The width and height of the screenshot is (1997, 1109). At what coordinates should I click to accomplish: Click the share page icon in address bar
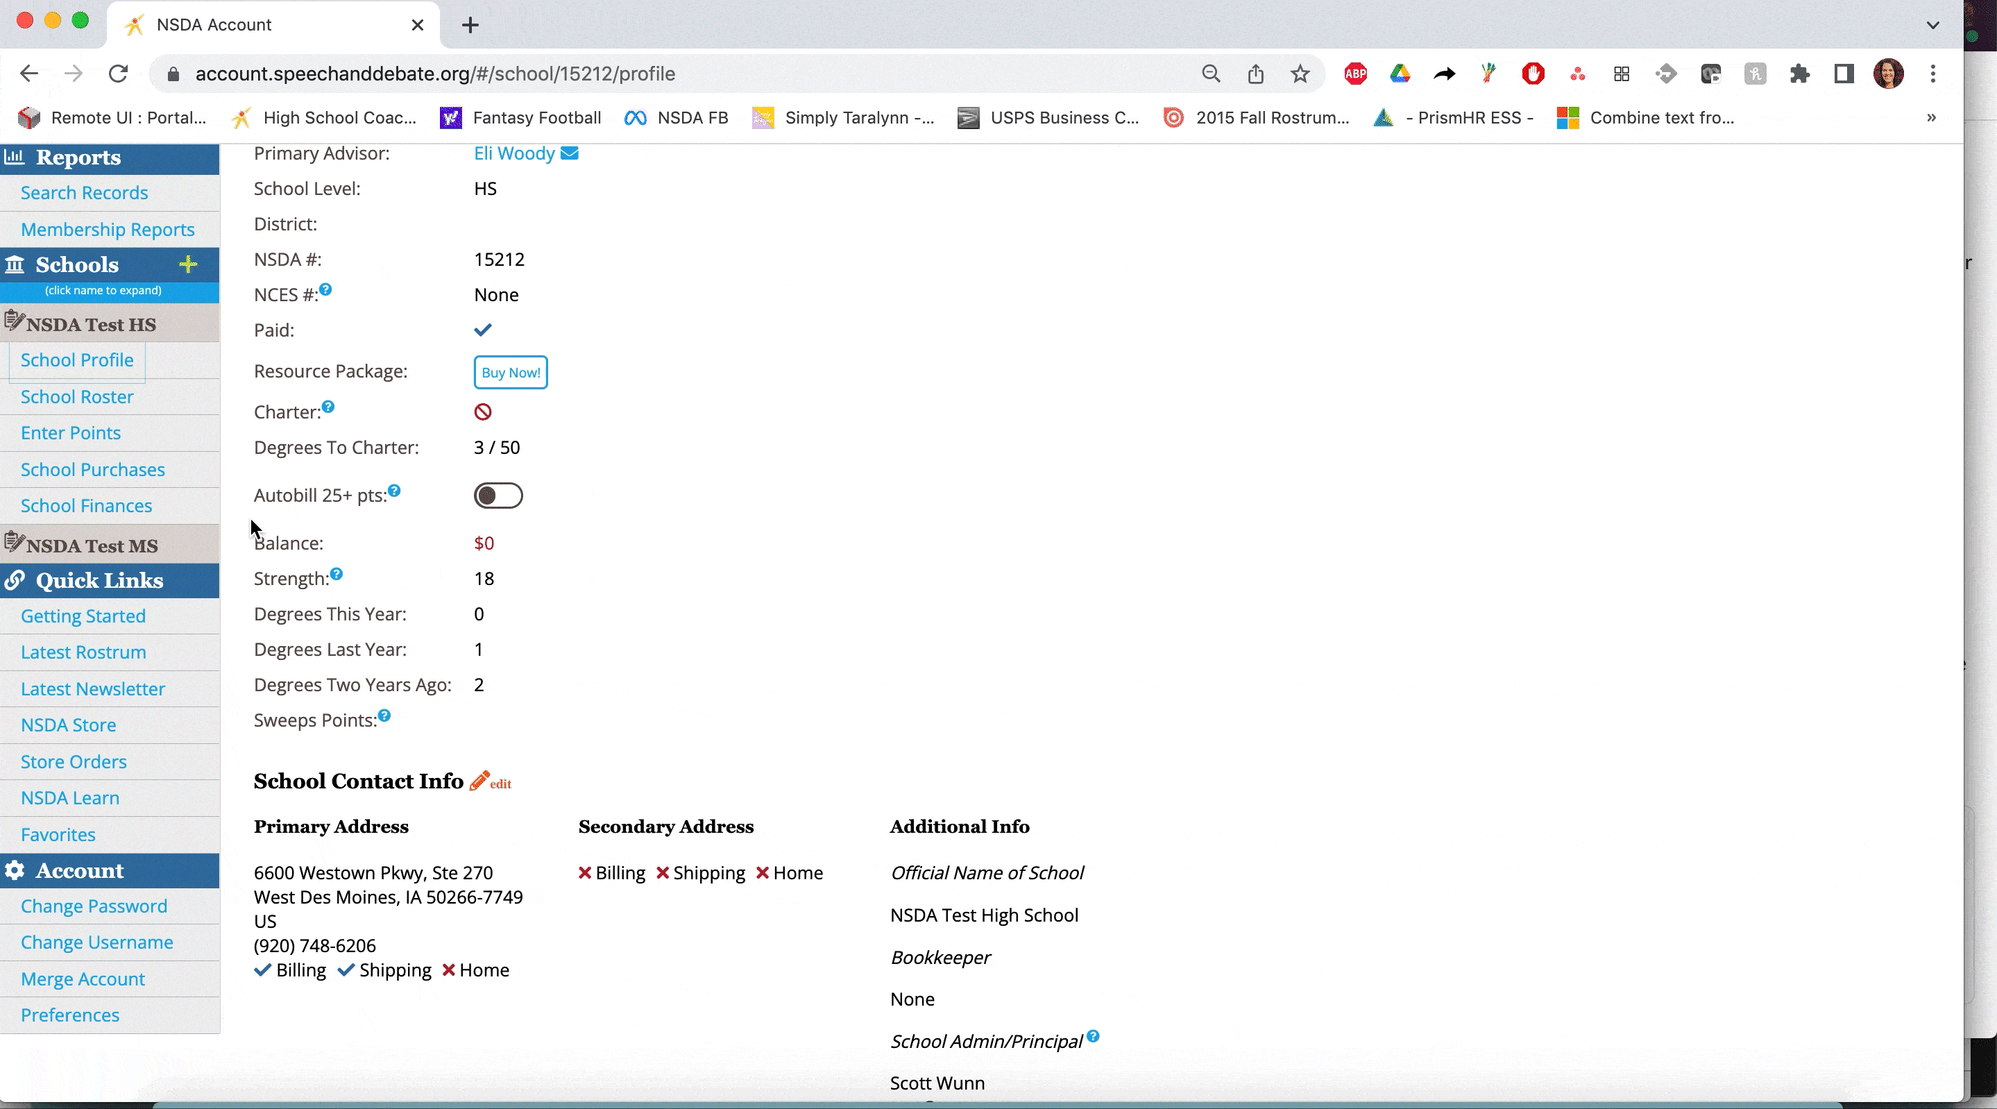click(x=1256, y=74)
